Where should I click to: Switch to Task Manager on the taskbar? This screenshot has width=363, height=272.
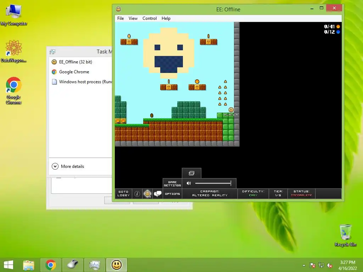click(95, 265)
